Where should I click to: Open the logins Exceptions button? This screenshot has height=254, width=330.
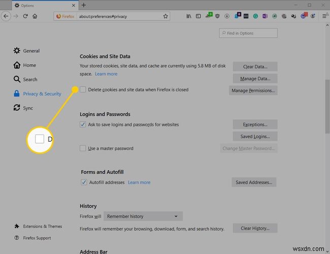255,124
